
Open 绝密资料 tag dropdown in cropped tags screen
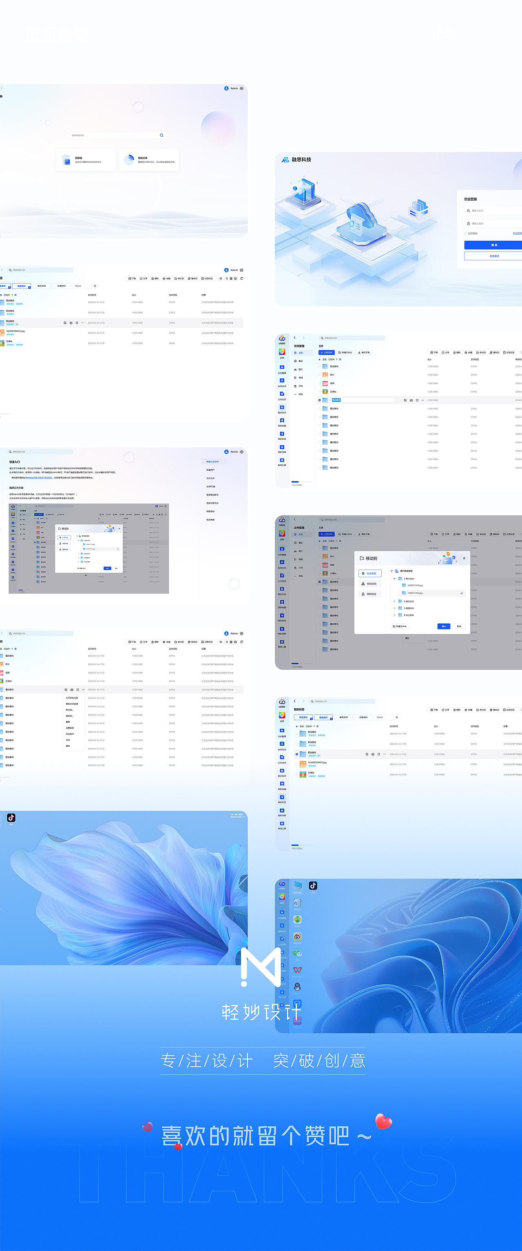coord(30,288)
